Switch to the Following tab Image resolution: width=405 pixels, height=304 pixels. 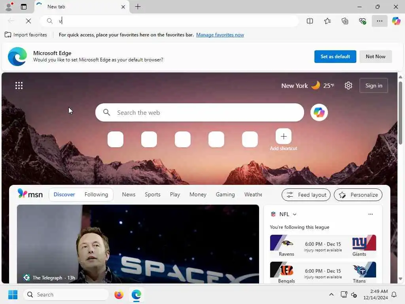click(x=97, y=194)
